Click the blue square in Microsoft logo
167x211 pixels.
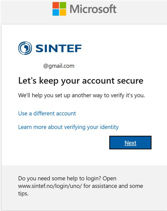pos(56,12)
